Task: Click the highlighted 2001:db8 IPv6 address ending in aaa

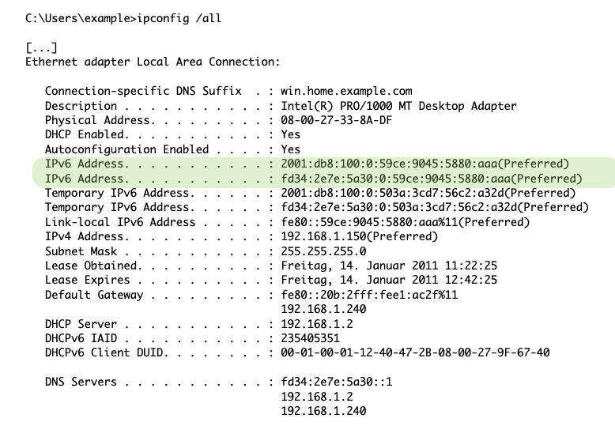Action: pyautogui.click(x=425, y=164)
